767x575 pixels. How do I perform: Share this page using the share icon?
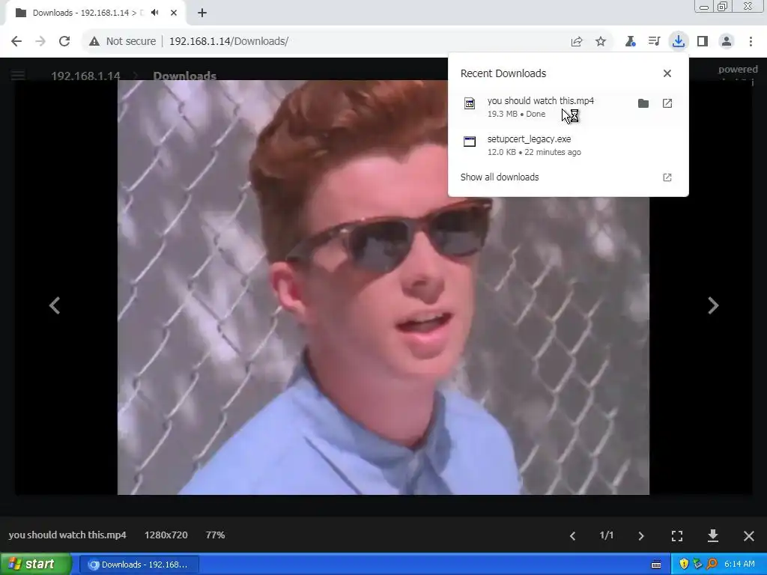(577, 42)
